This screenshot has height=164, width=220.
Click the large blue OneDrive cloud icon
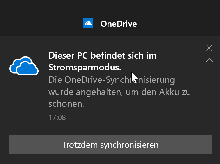[x=24, y=65]
